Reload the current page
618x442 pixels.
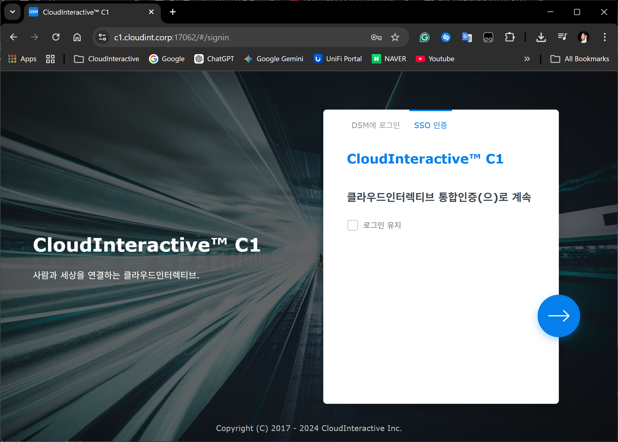coord(56,37)
